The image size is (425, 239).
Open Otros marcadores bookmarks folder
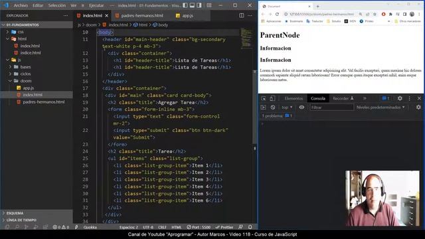click(x=408, y=21)
